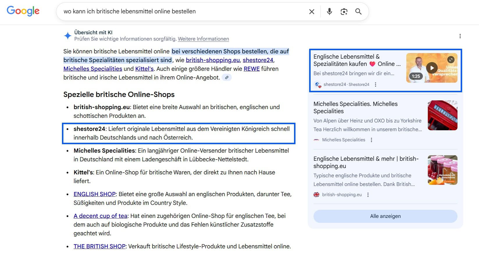Open Google Lens image search icon
The width and height of the screenshot is (479, 253).
(344, 12)
